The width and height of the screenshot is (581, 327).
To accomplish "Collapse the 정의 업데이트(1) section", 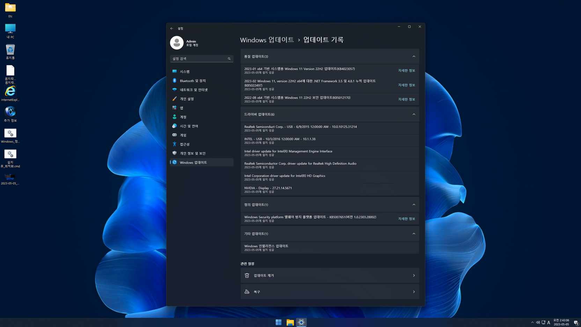I will 414,205.
